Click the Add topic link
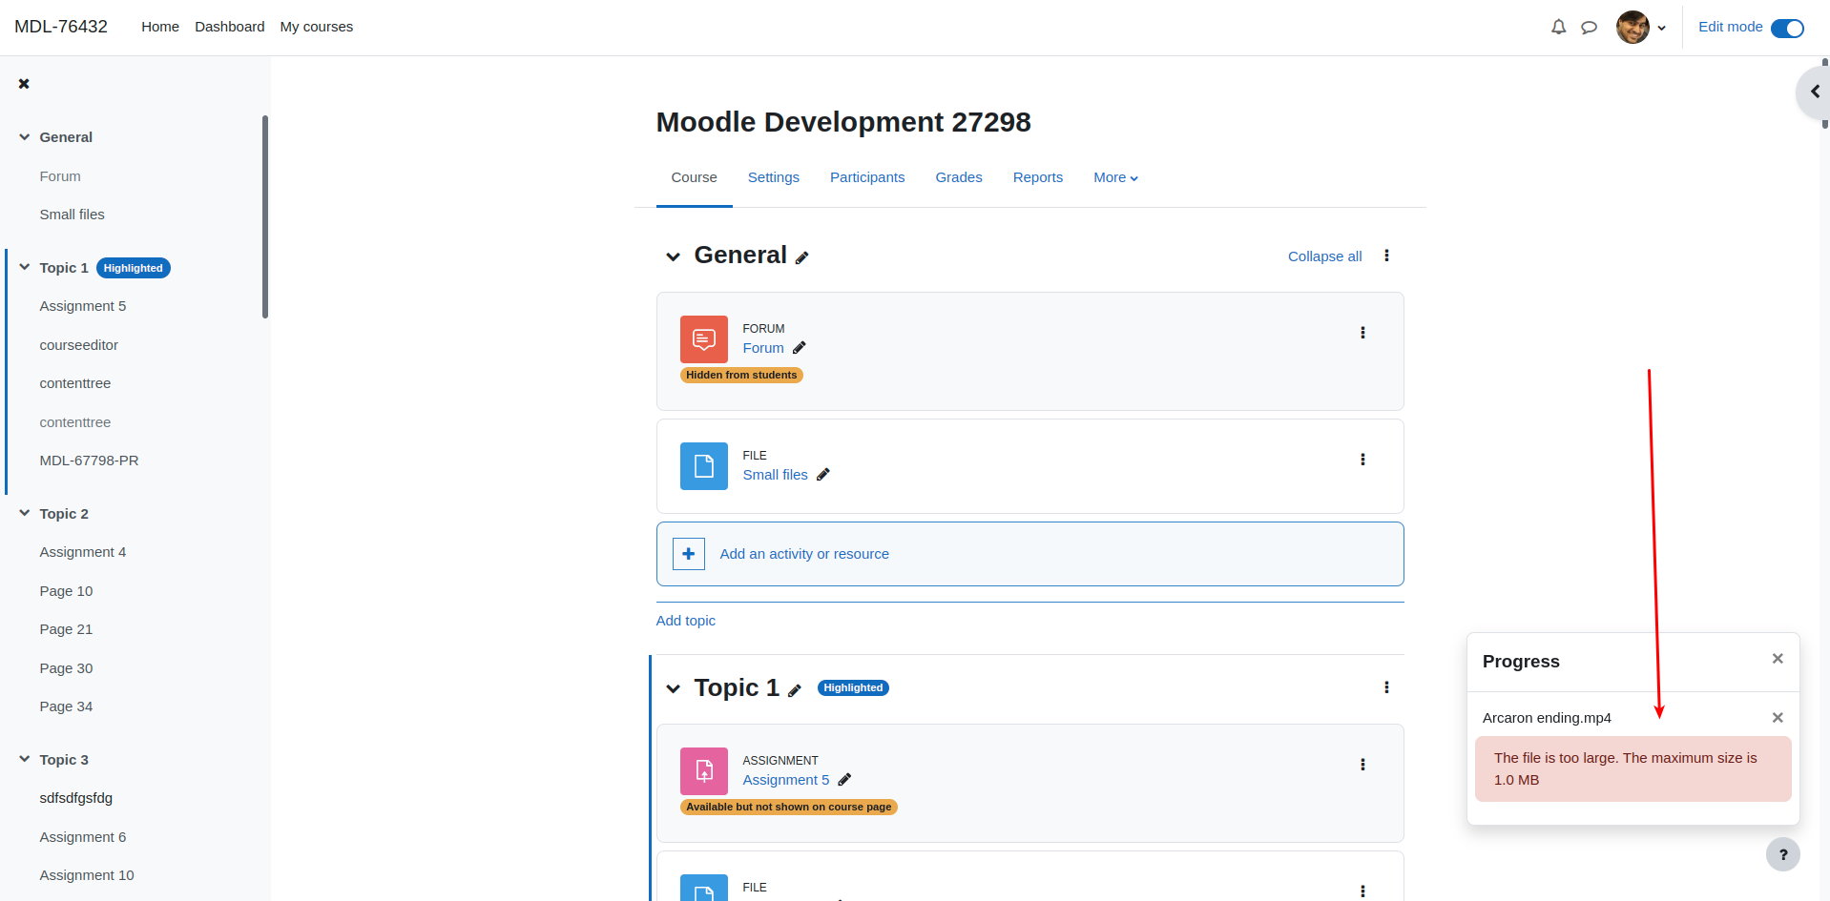Screen dimensions: 1830x901 click(x=686, y=621)
